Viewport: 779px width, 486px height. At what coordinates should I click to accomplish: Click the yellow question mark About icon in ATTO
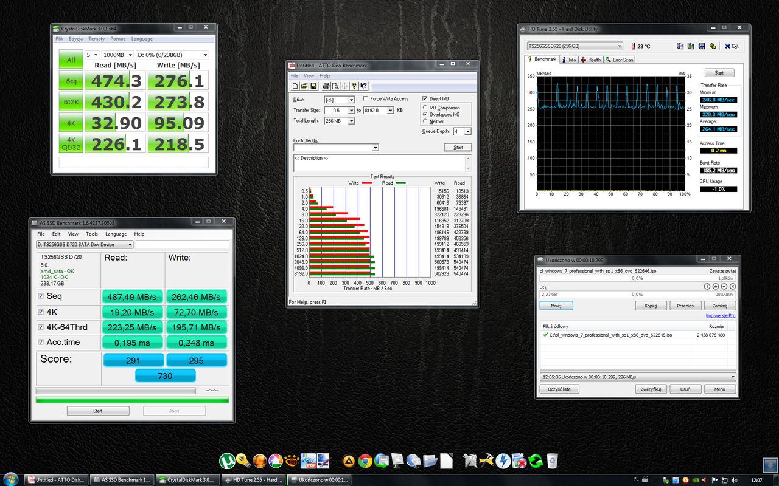click(354, 86)
